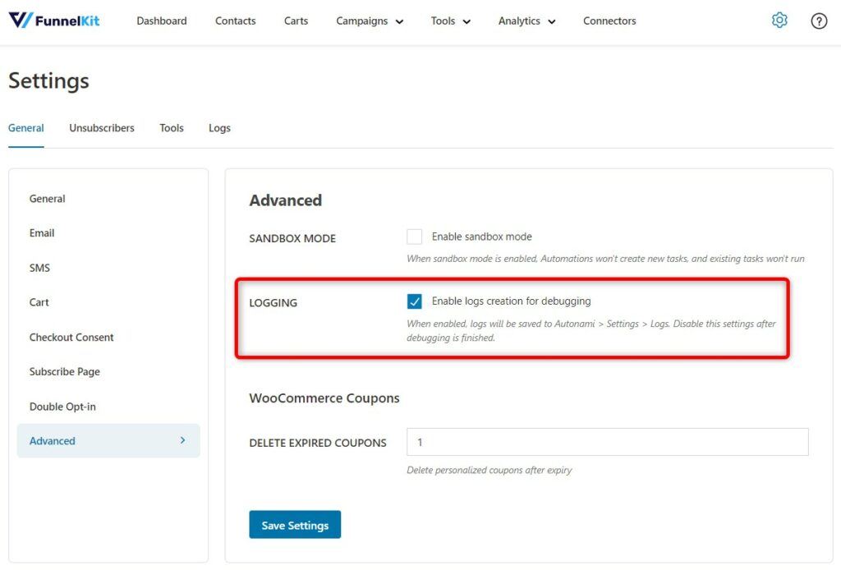The image size is (841, 570).
Task: Click the SANDBOX MODE field label
Action: 292,239
